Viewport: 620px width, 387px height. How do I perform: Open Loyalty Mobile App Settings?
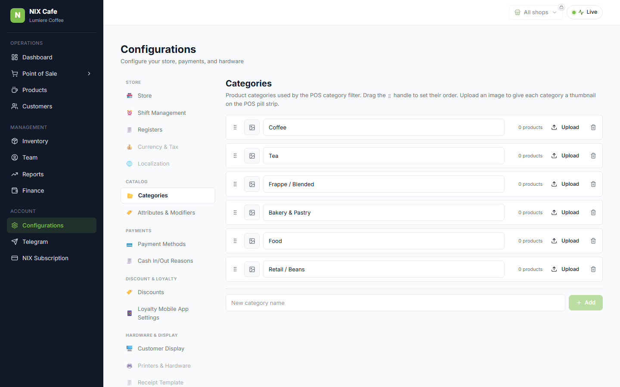168,313
